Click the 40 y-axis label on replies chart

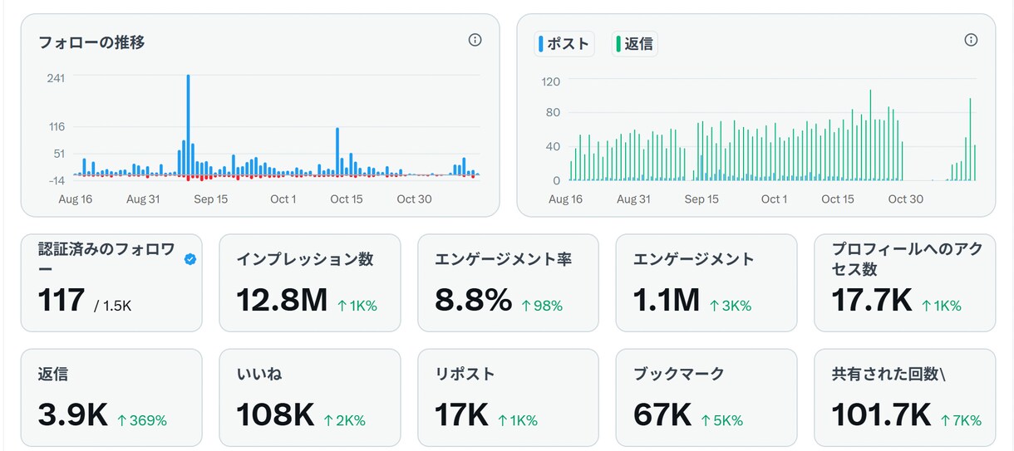point(554,147)
